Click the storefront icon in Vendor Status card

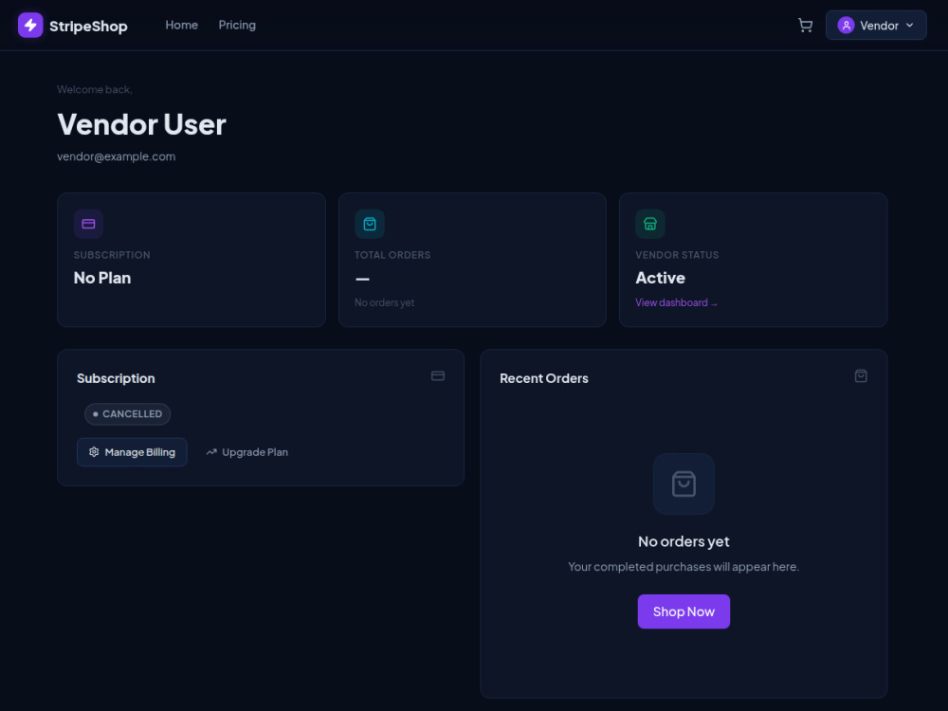650,225
